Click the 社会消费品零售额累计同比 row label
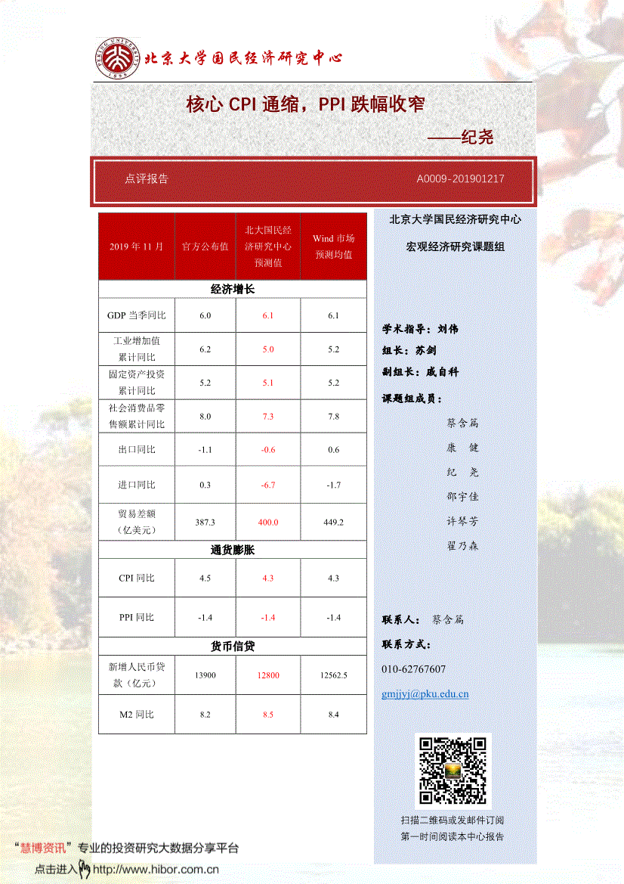This screenshot has width=624, height=884. click(x=136, y=416)
